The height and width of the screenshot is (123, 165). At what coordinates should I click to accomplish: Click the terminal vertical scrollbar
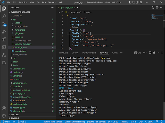pyautogui.click(x=164, y=111)
